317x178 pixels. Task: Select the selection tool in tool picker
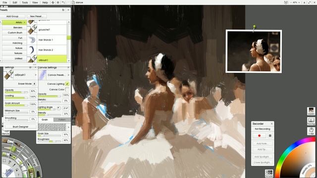click(x=4, y=161)
